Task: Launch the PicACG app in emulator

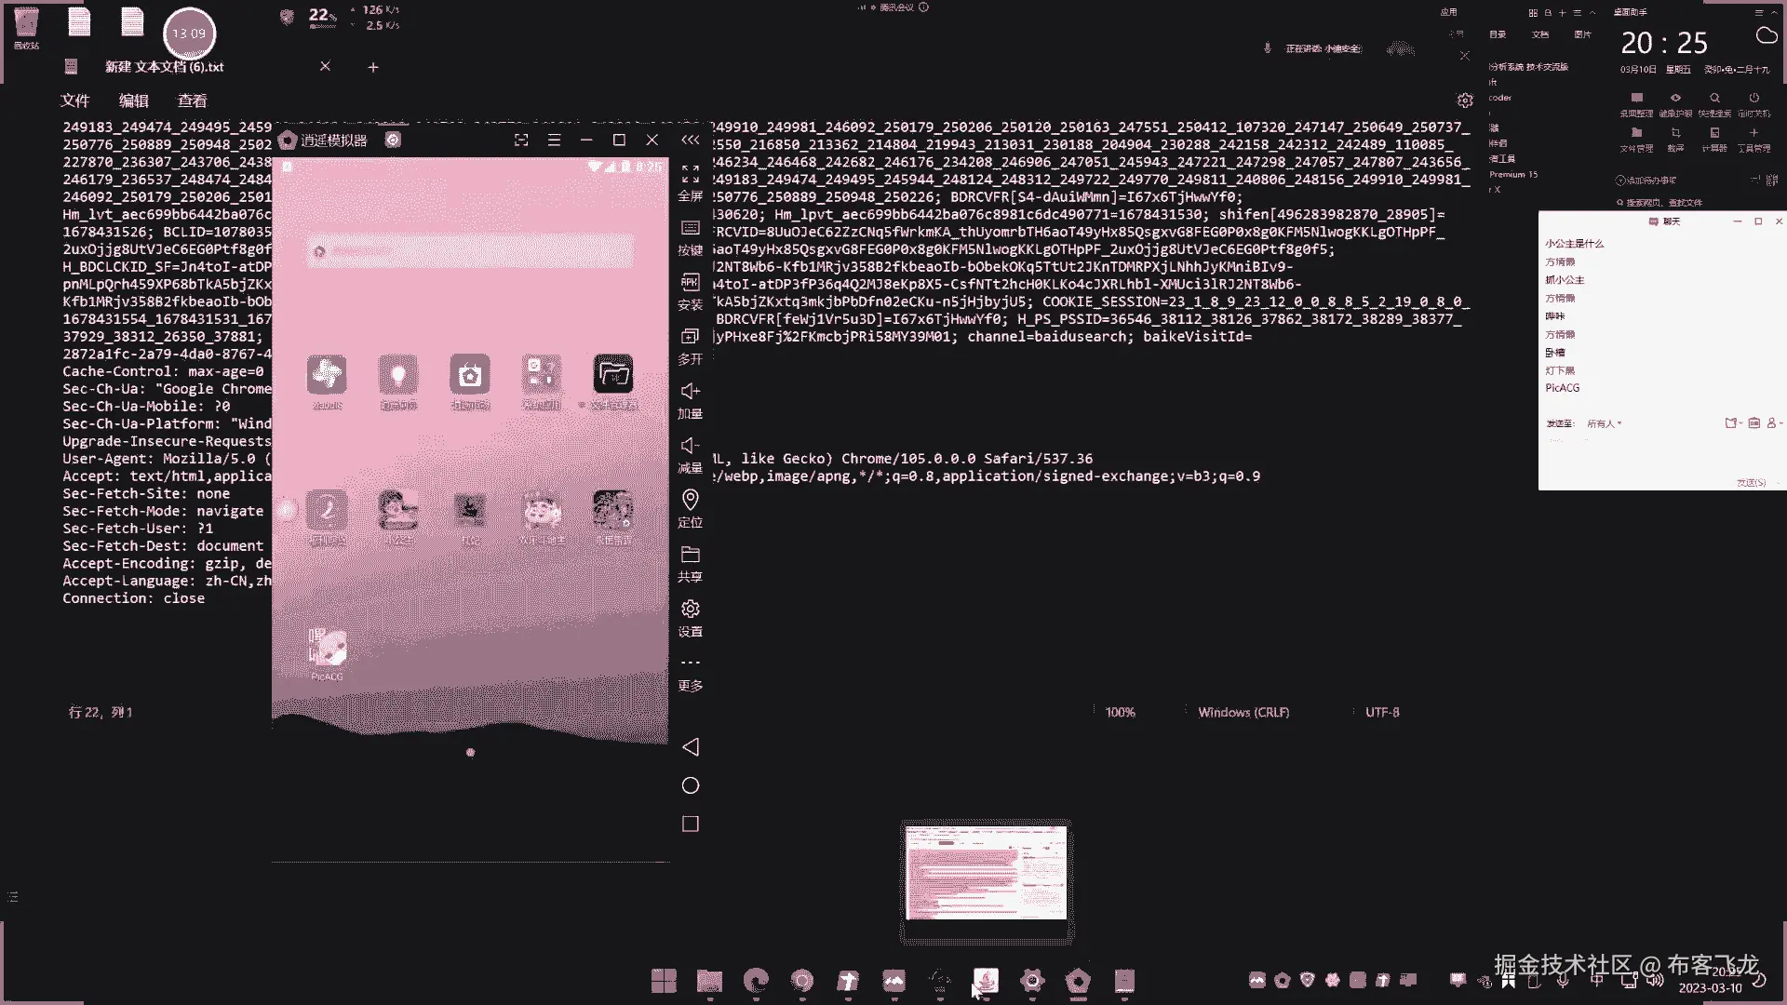Action: (x=327, y=649)
